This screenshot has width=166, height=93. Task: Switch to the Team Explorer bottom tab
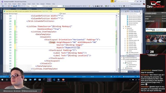point(131,72)
